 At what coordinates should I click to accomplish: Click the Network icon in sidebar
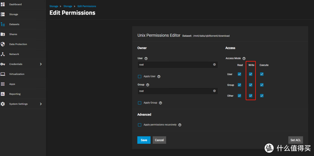(3, 54)
